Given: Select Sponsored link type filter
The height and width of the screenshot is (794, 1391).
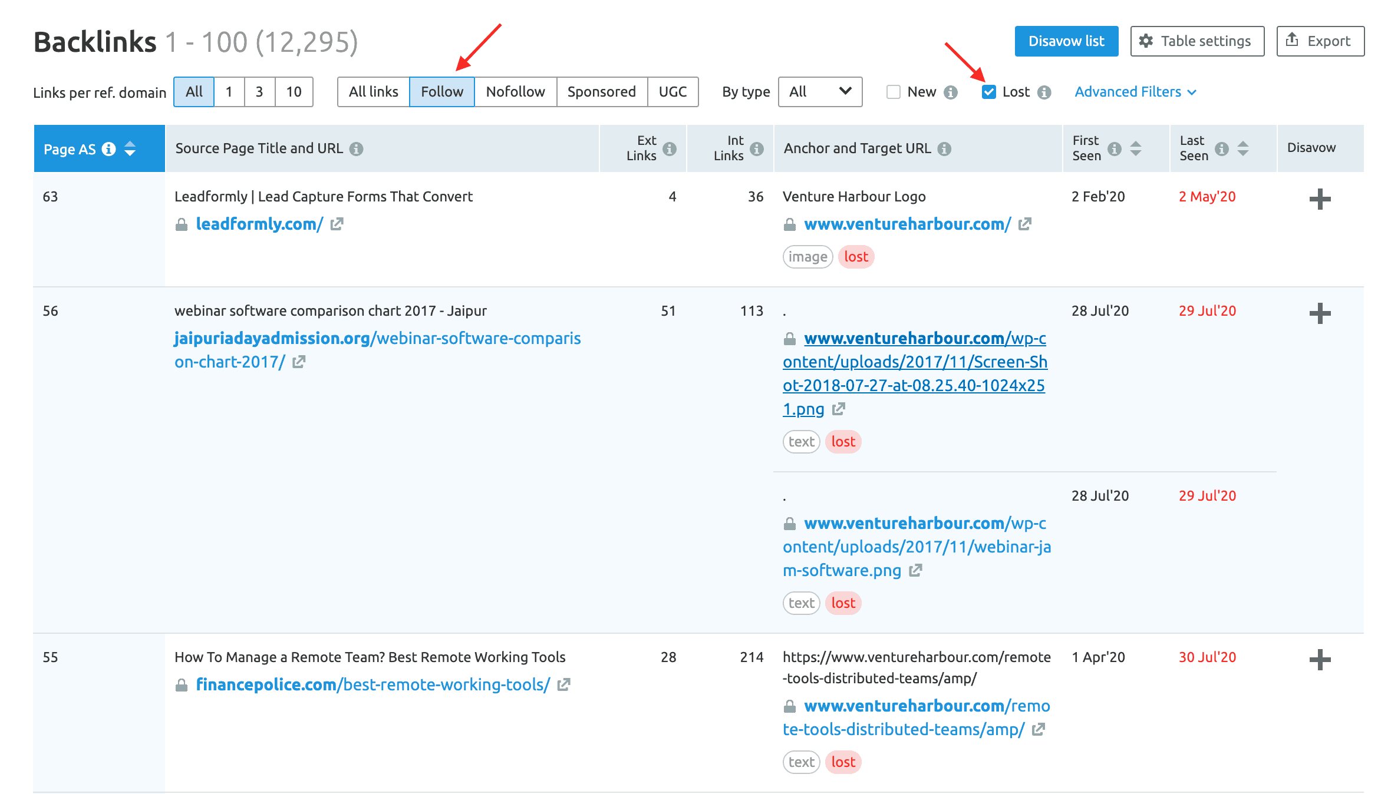Looking at the screenshot, I should click(601, 91).
